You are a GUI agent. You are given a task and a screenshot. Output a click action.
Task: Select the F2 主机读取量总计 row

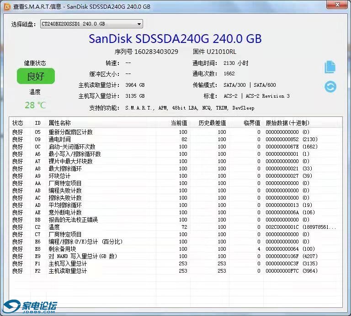pyautogui.click(x=175, y=271)
